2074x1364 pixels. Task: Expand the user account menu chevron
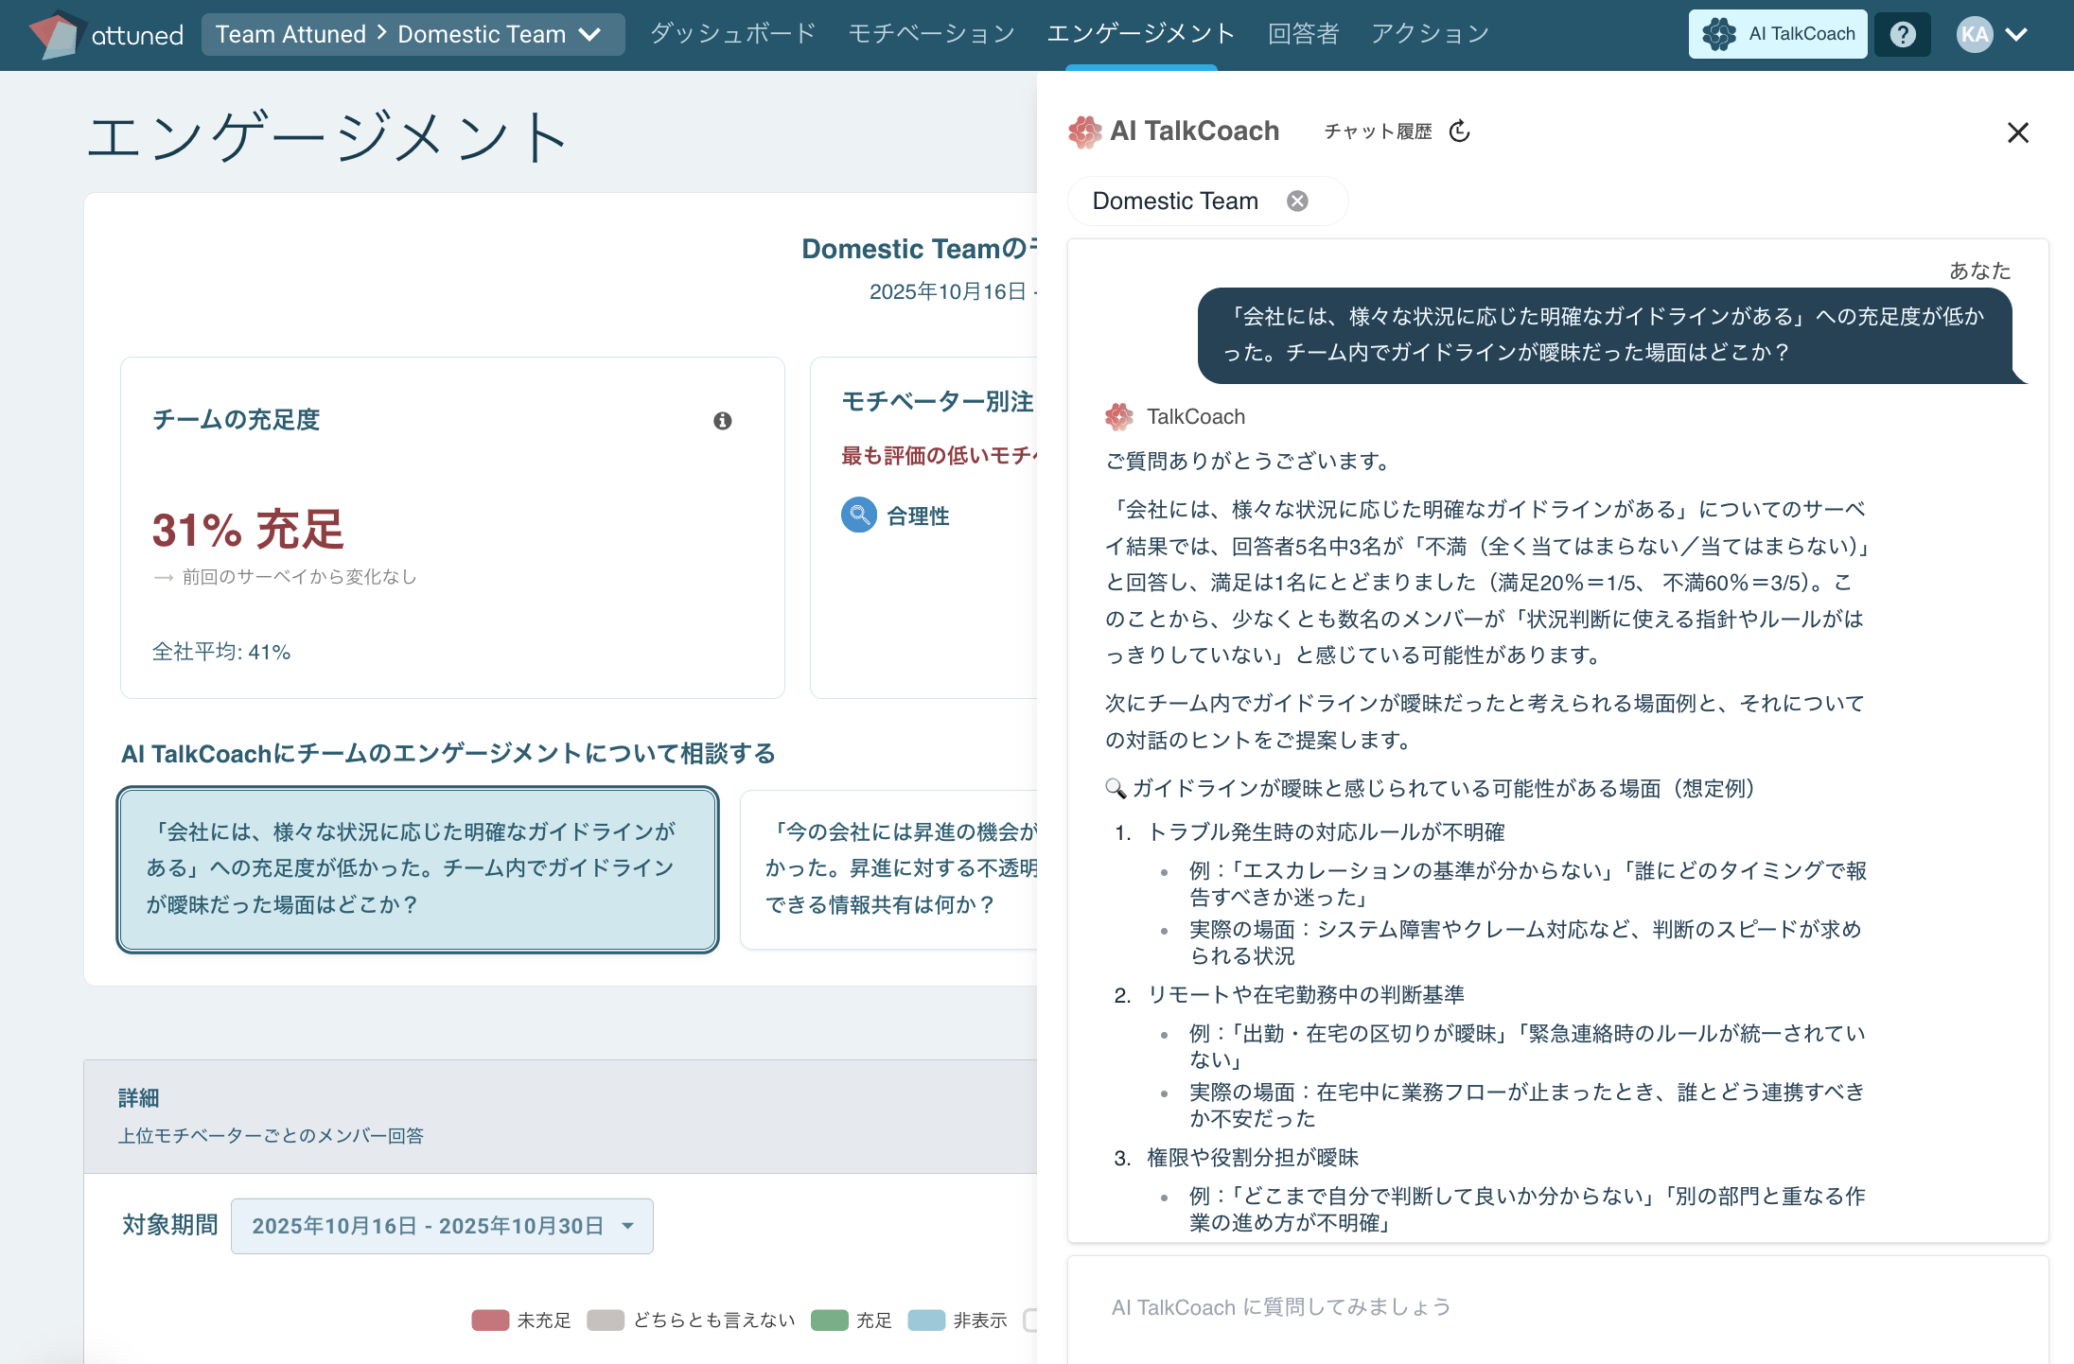2016,35
